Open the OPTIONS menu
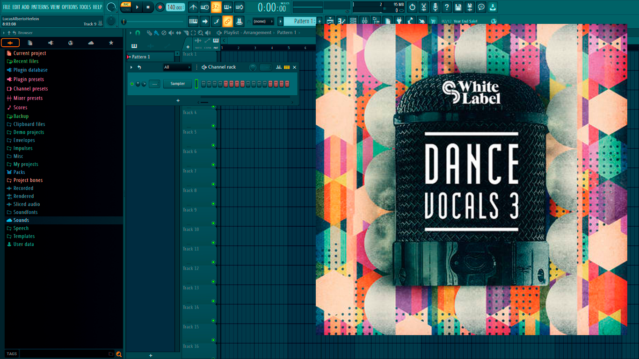Image resolution: width=639 pixels, height=359 pixels. coord(70,7)
